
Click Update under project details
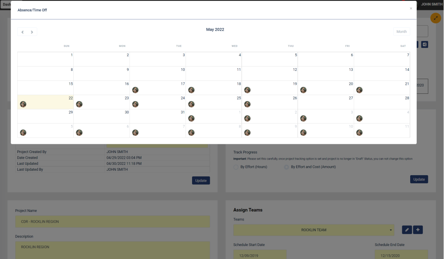[x=201, y=180]
